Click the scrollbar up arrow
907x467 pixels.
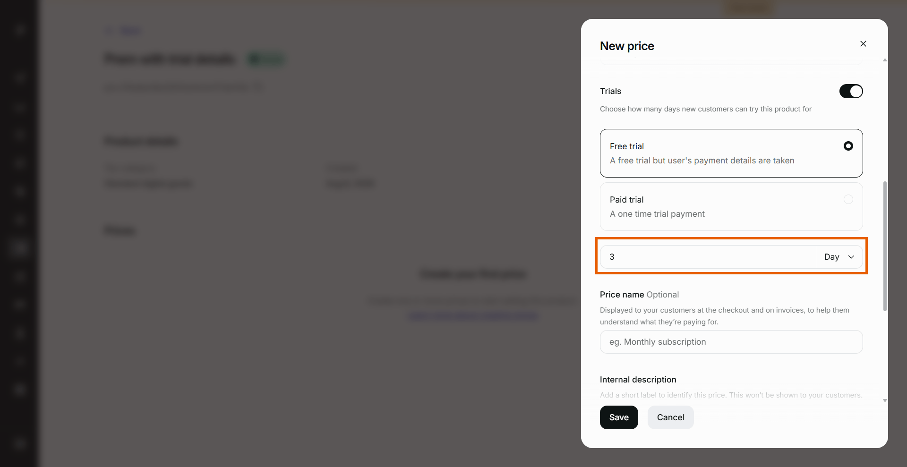[885, 60]
